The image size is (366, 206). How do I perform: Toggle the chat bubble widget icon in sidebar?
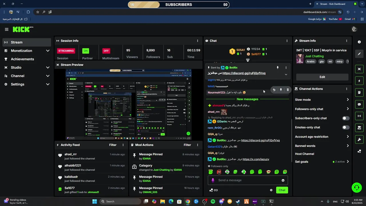[359, 104]
